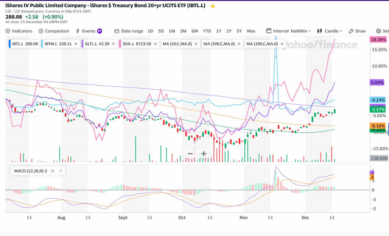Remove the MA (50,C,MA,0) indicator
The image size is (389, 236).
(x=196, y=44)
